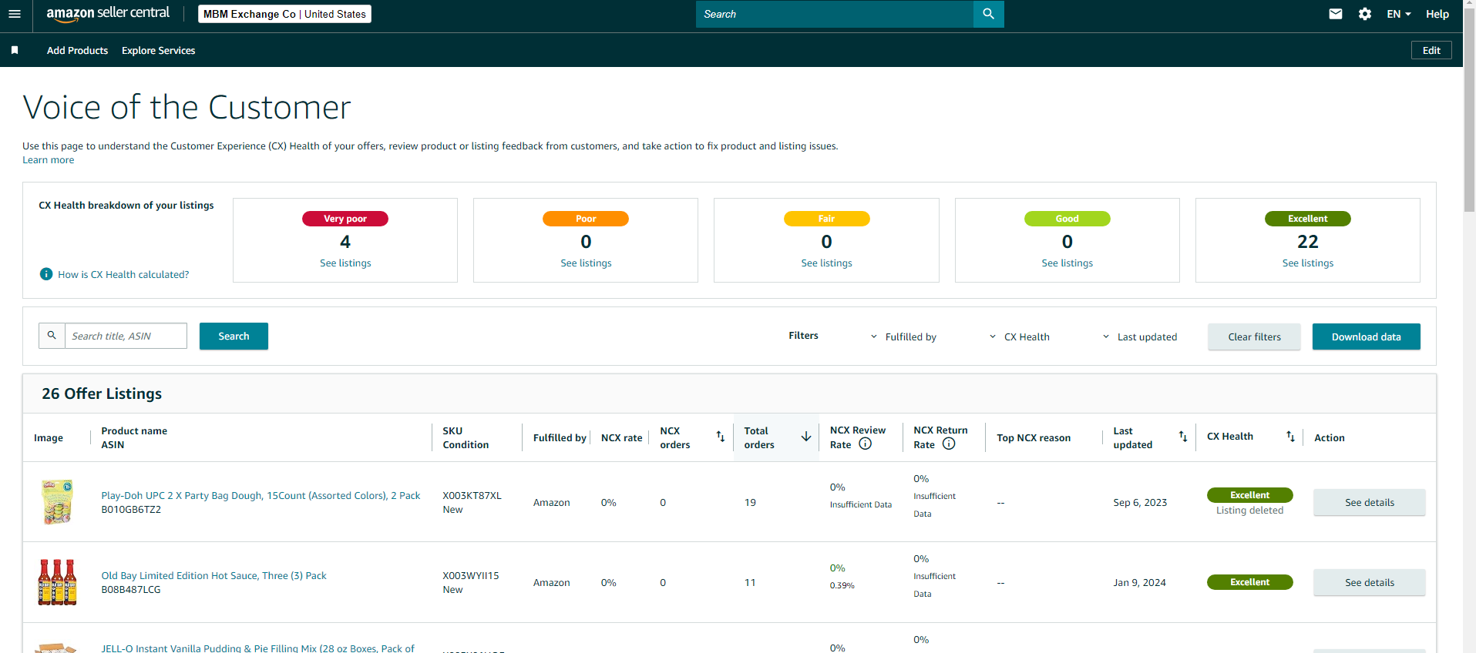The width and height of the screenshot is (1476, 653).
Task: Click the Total orders value 19
Action: (750, 502)
